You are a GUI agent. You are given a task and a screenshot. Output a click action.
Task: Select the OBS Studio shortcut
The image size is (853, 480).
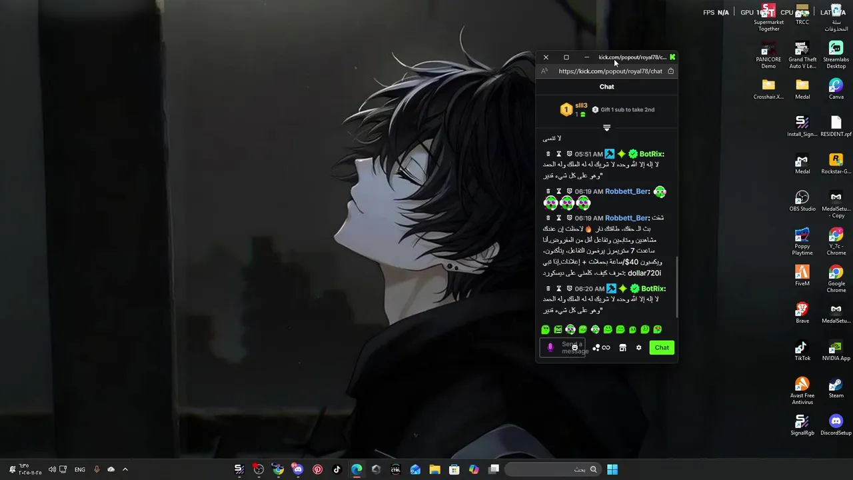tap(802, 201)
